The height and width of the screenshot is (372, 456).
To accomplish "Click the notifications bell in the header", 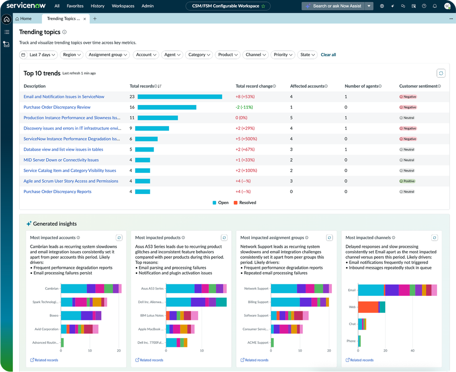I will [435, 6].
